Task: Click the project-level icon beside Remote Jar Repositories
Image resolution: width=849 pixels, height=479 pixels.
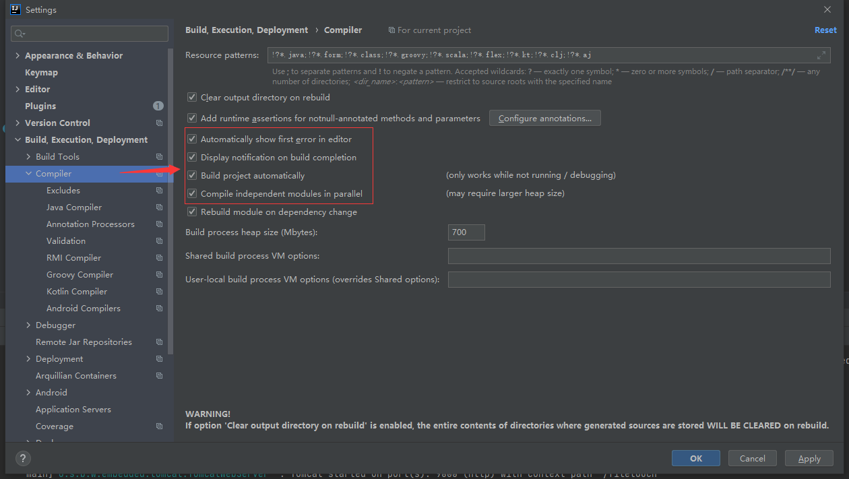Action: coord(159,342)
